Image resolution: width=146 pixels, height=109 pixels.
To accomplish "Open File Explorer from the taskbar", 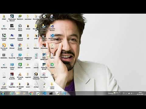I will coord(18,93).
